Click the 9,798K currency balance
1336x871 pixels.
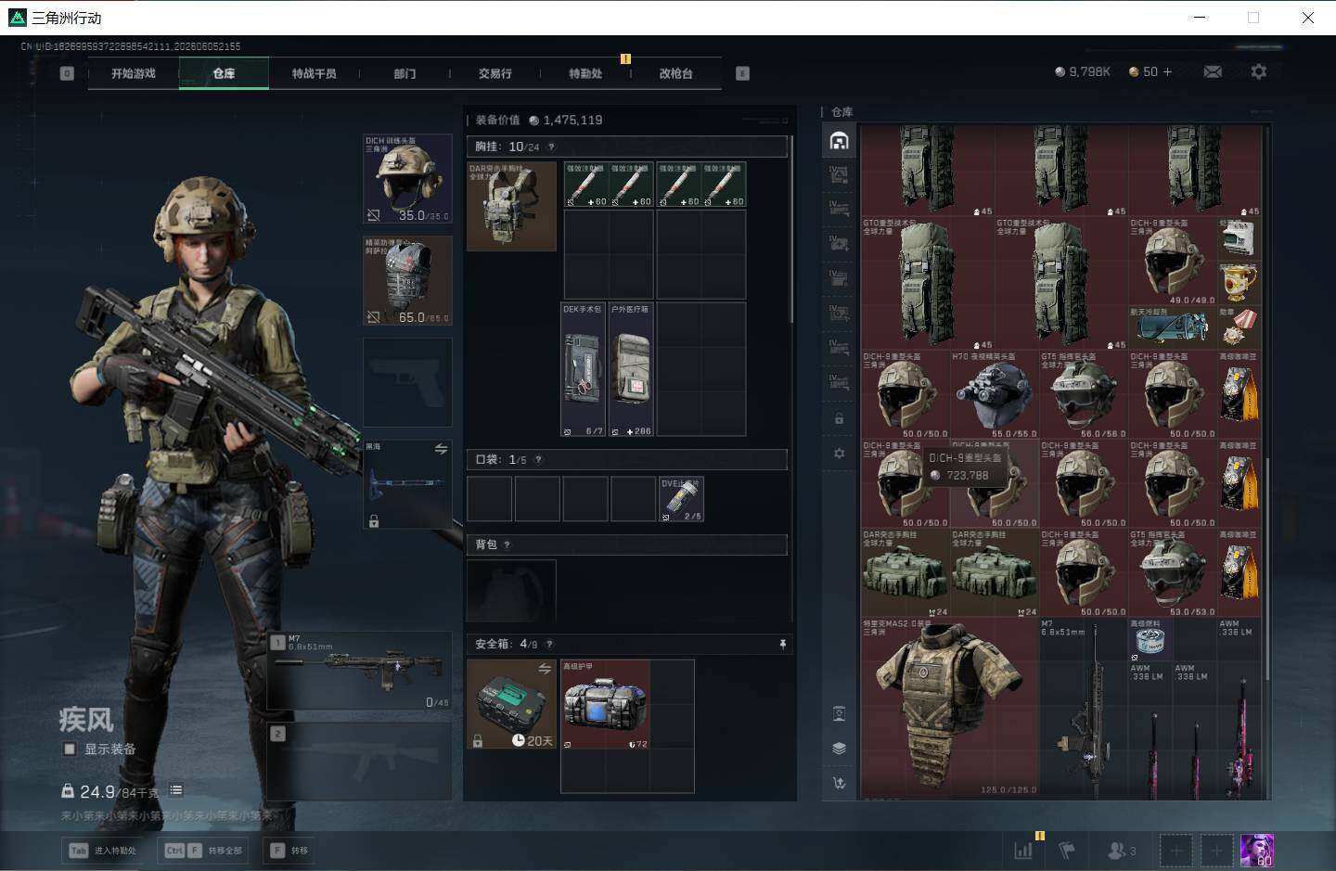tap(1082, 71)
